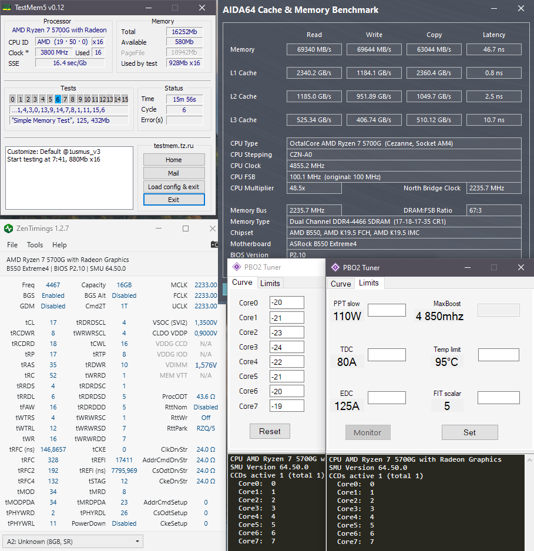Click the Temp limit input field
534x551 pixels.
[x=499, y=355]
